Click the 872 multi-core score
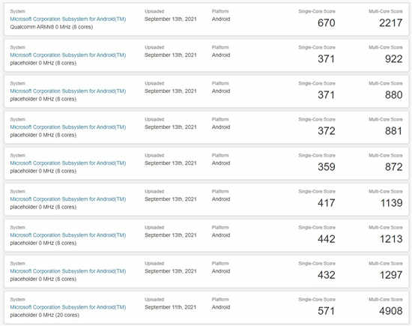The height and width of the screenshot is (326, 412). [393, 167]
